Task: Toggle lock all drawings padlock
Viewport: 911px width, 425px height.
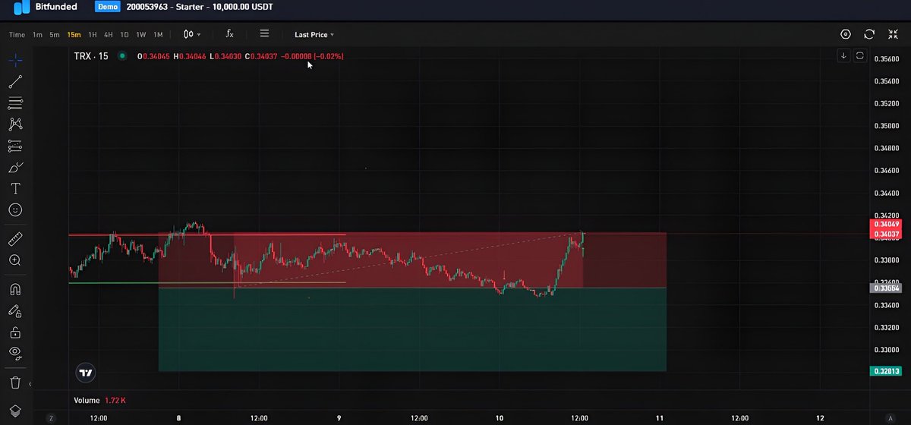Action: (15, 332)
